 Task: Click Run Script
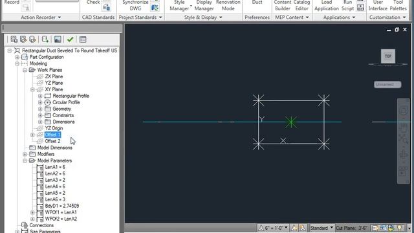click(x=347, y=5)
